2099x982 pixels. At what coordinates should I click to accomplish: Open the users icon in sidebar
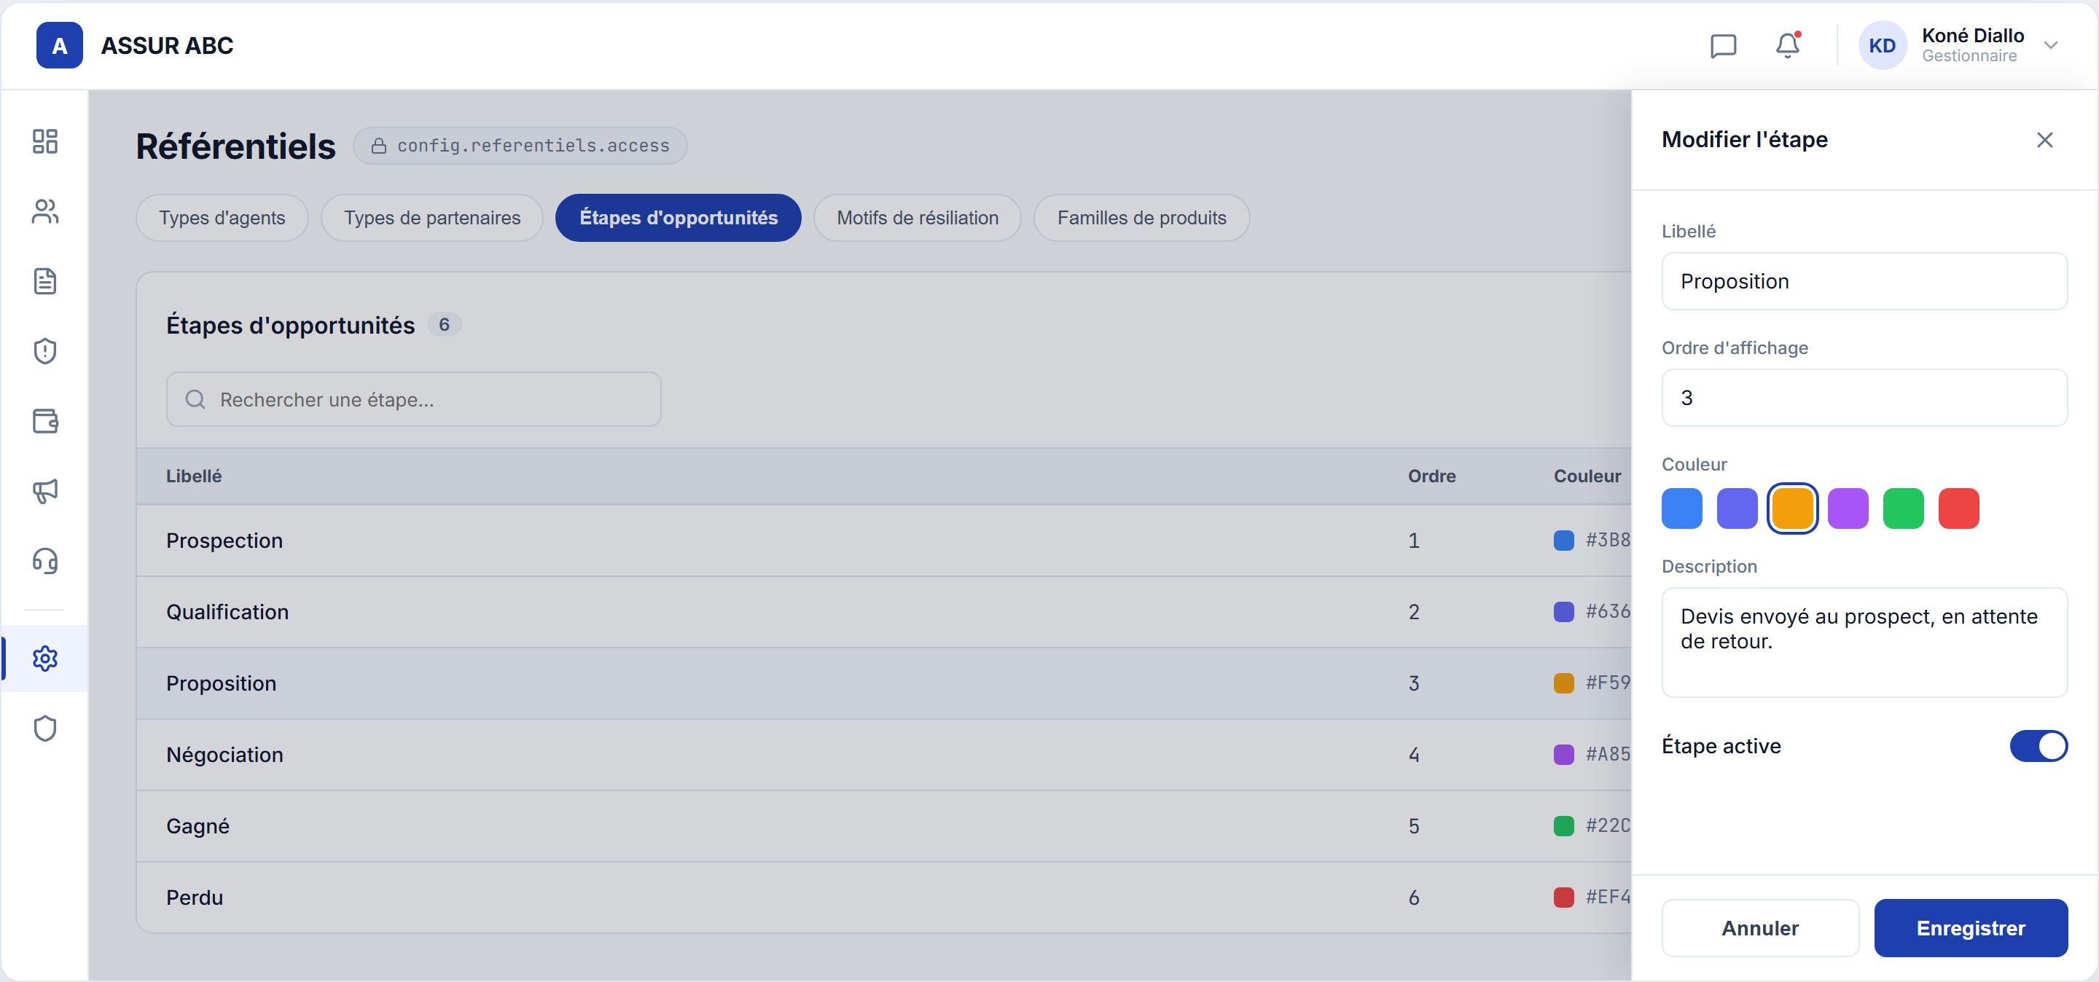tap(44, 212)
